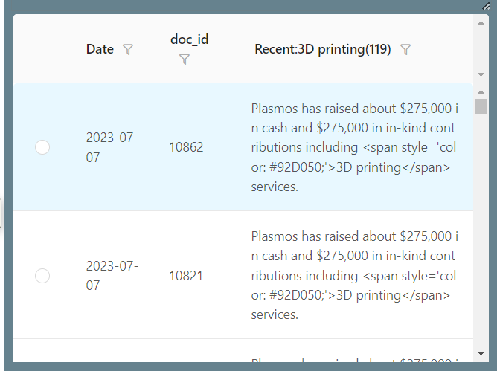Image resolution: width=497 pixels, height=371 pixels.
Task: Click the resize handle icon at top-right corner
Action: (486, 5)
